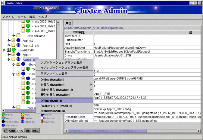Click the blue status icon beside App01
The height and width of the screenshot is (140, 203).
pyautogui.click(x=18, y=54)
